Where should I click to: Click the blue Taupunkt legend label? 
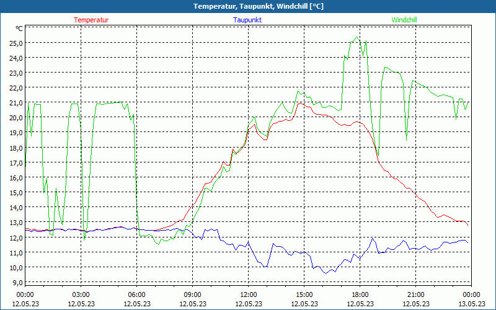[247, 20]
